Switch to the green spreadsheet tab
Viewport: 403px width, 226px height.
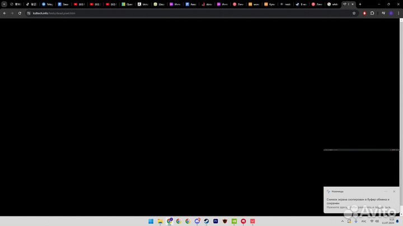pyautogui.click(x=127, y=4)
